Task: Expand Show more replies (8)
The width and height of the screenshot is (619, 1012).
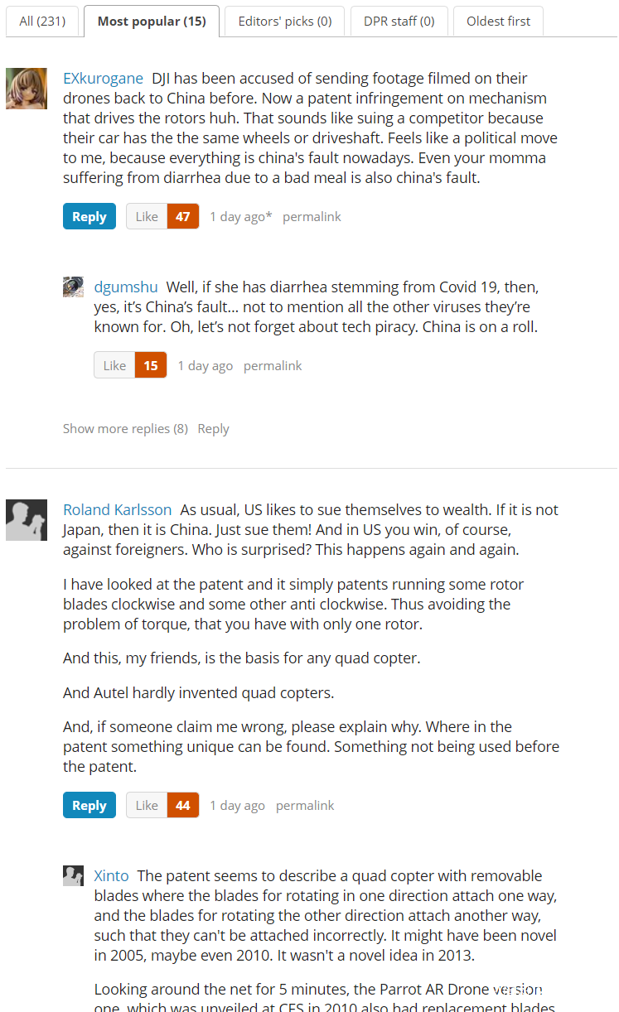Action: tap(125, 429)
